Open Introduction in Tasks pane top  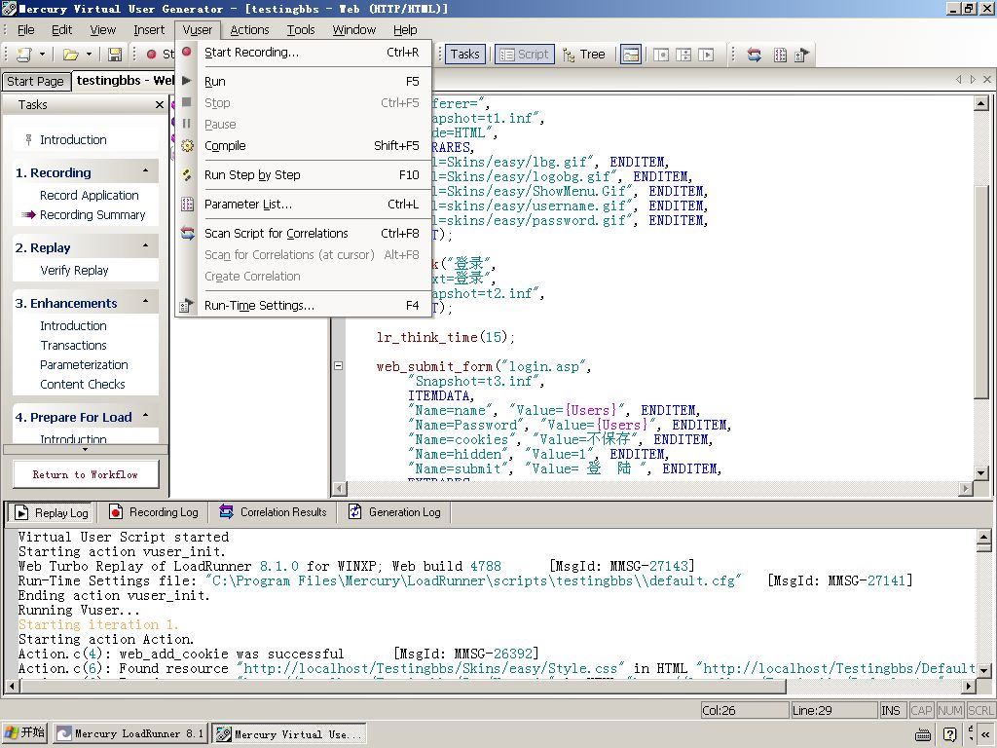coord(73,140)
